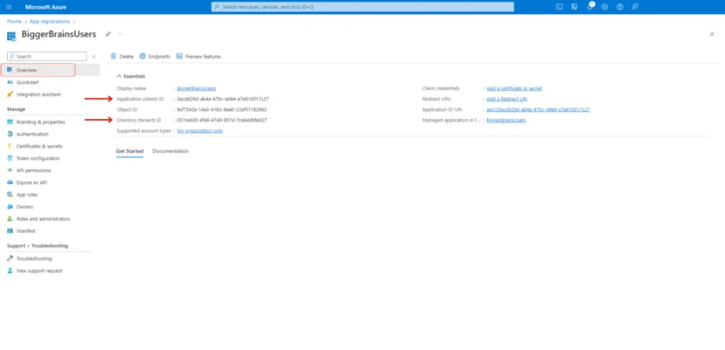
Task: Click the Certificates & secrets key icon
Action: click(x=10, y=146)
